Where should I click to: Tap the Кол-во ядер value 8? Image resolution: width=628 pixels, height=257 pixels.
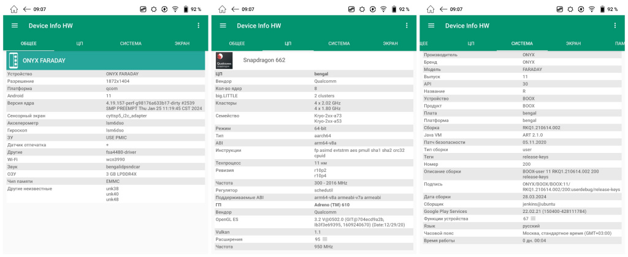(316, 88)
